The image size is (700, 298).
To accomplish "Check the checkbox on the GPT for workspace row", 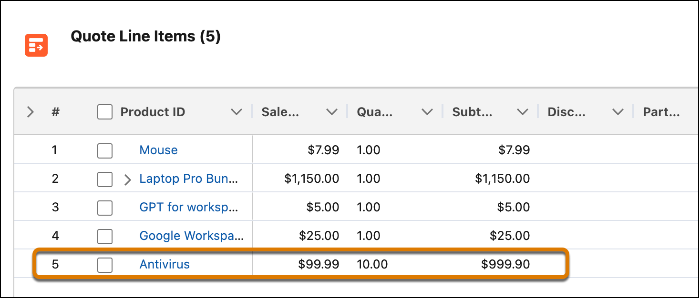I will pos(104,207).
